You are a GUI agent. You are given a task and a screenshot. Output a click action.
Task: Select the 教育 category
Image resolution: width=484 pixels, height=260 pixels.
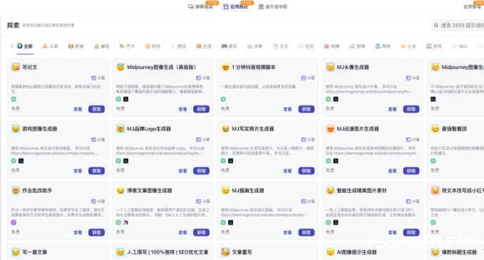tap(76, 46)
